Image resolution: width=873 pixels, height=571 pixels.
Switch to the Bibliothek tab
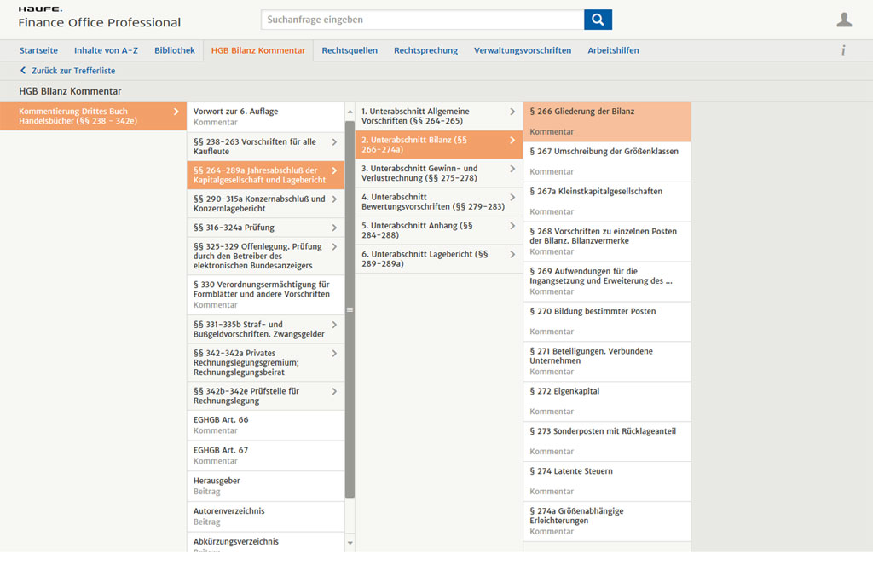coord(174,50)
